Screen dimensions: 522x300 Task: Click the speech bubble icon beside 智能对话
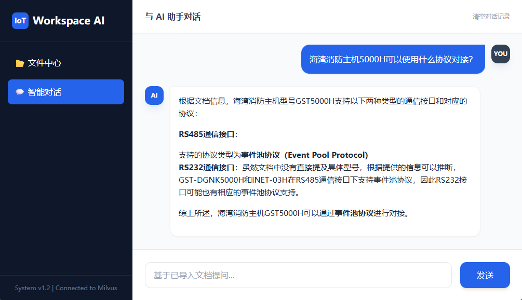(x=20, y=92)
